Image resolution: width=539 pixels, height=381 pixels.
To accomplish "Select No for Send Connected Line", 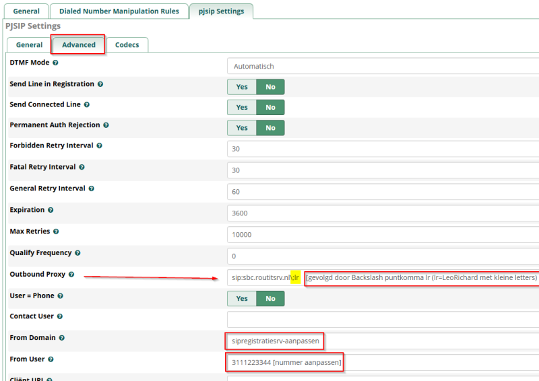I will pos(270,107).
